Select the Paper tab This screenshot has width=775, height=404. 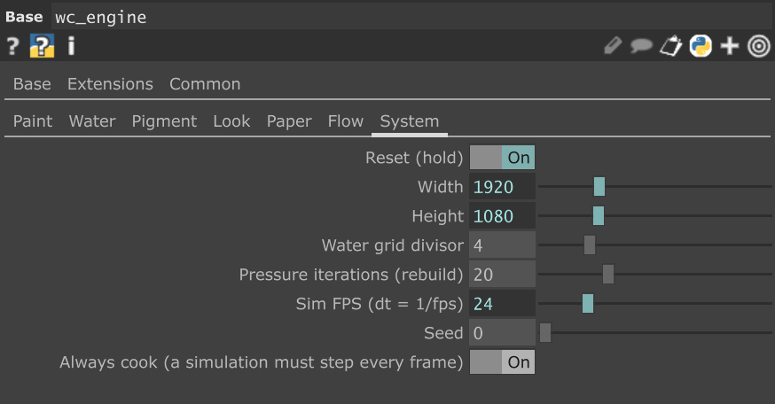[289, 121]
